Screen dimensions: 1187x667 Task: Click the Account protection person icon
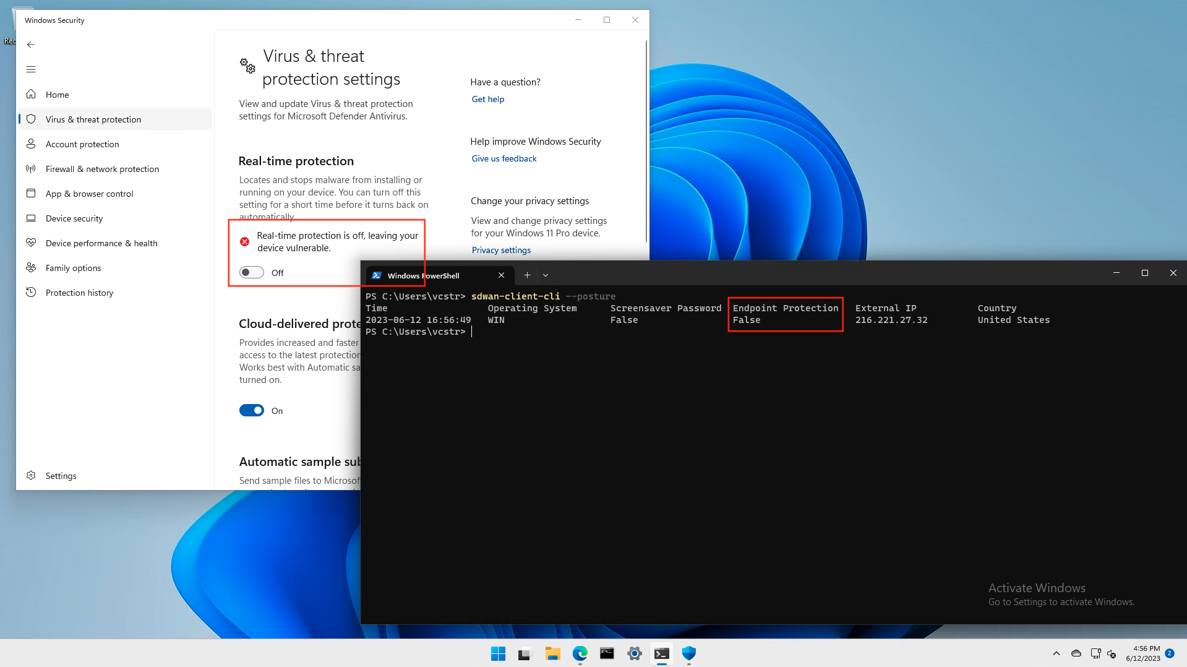click(31, 144)
